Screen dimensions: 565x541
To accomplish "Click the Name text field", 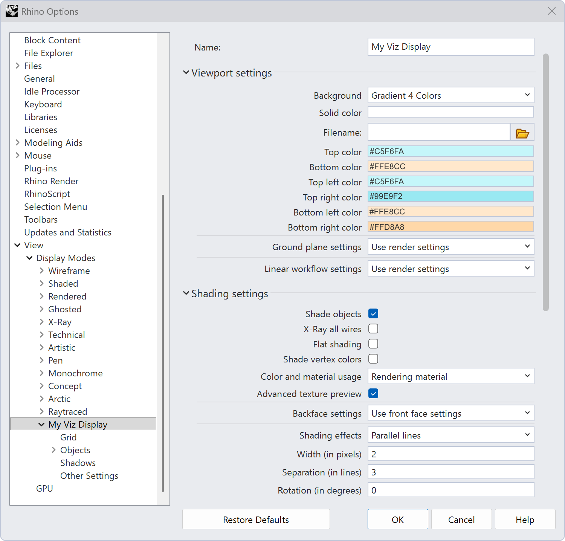I will (x=451, y=47).
